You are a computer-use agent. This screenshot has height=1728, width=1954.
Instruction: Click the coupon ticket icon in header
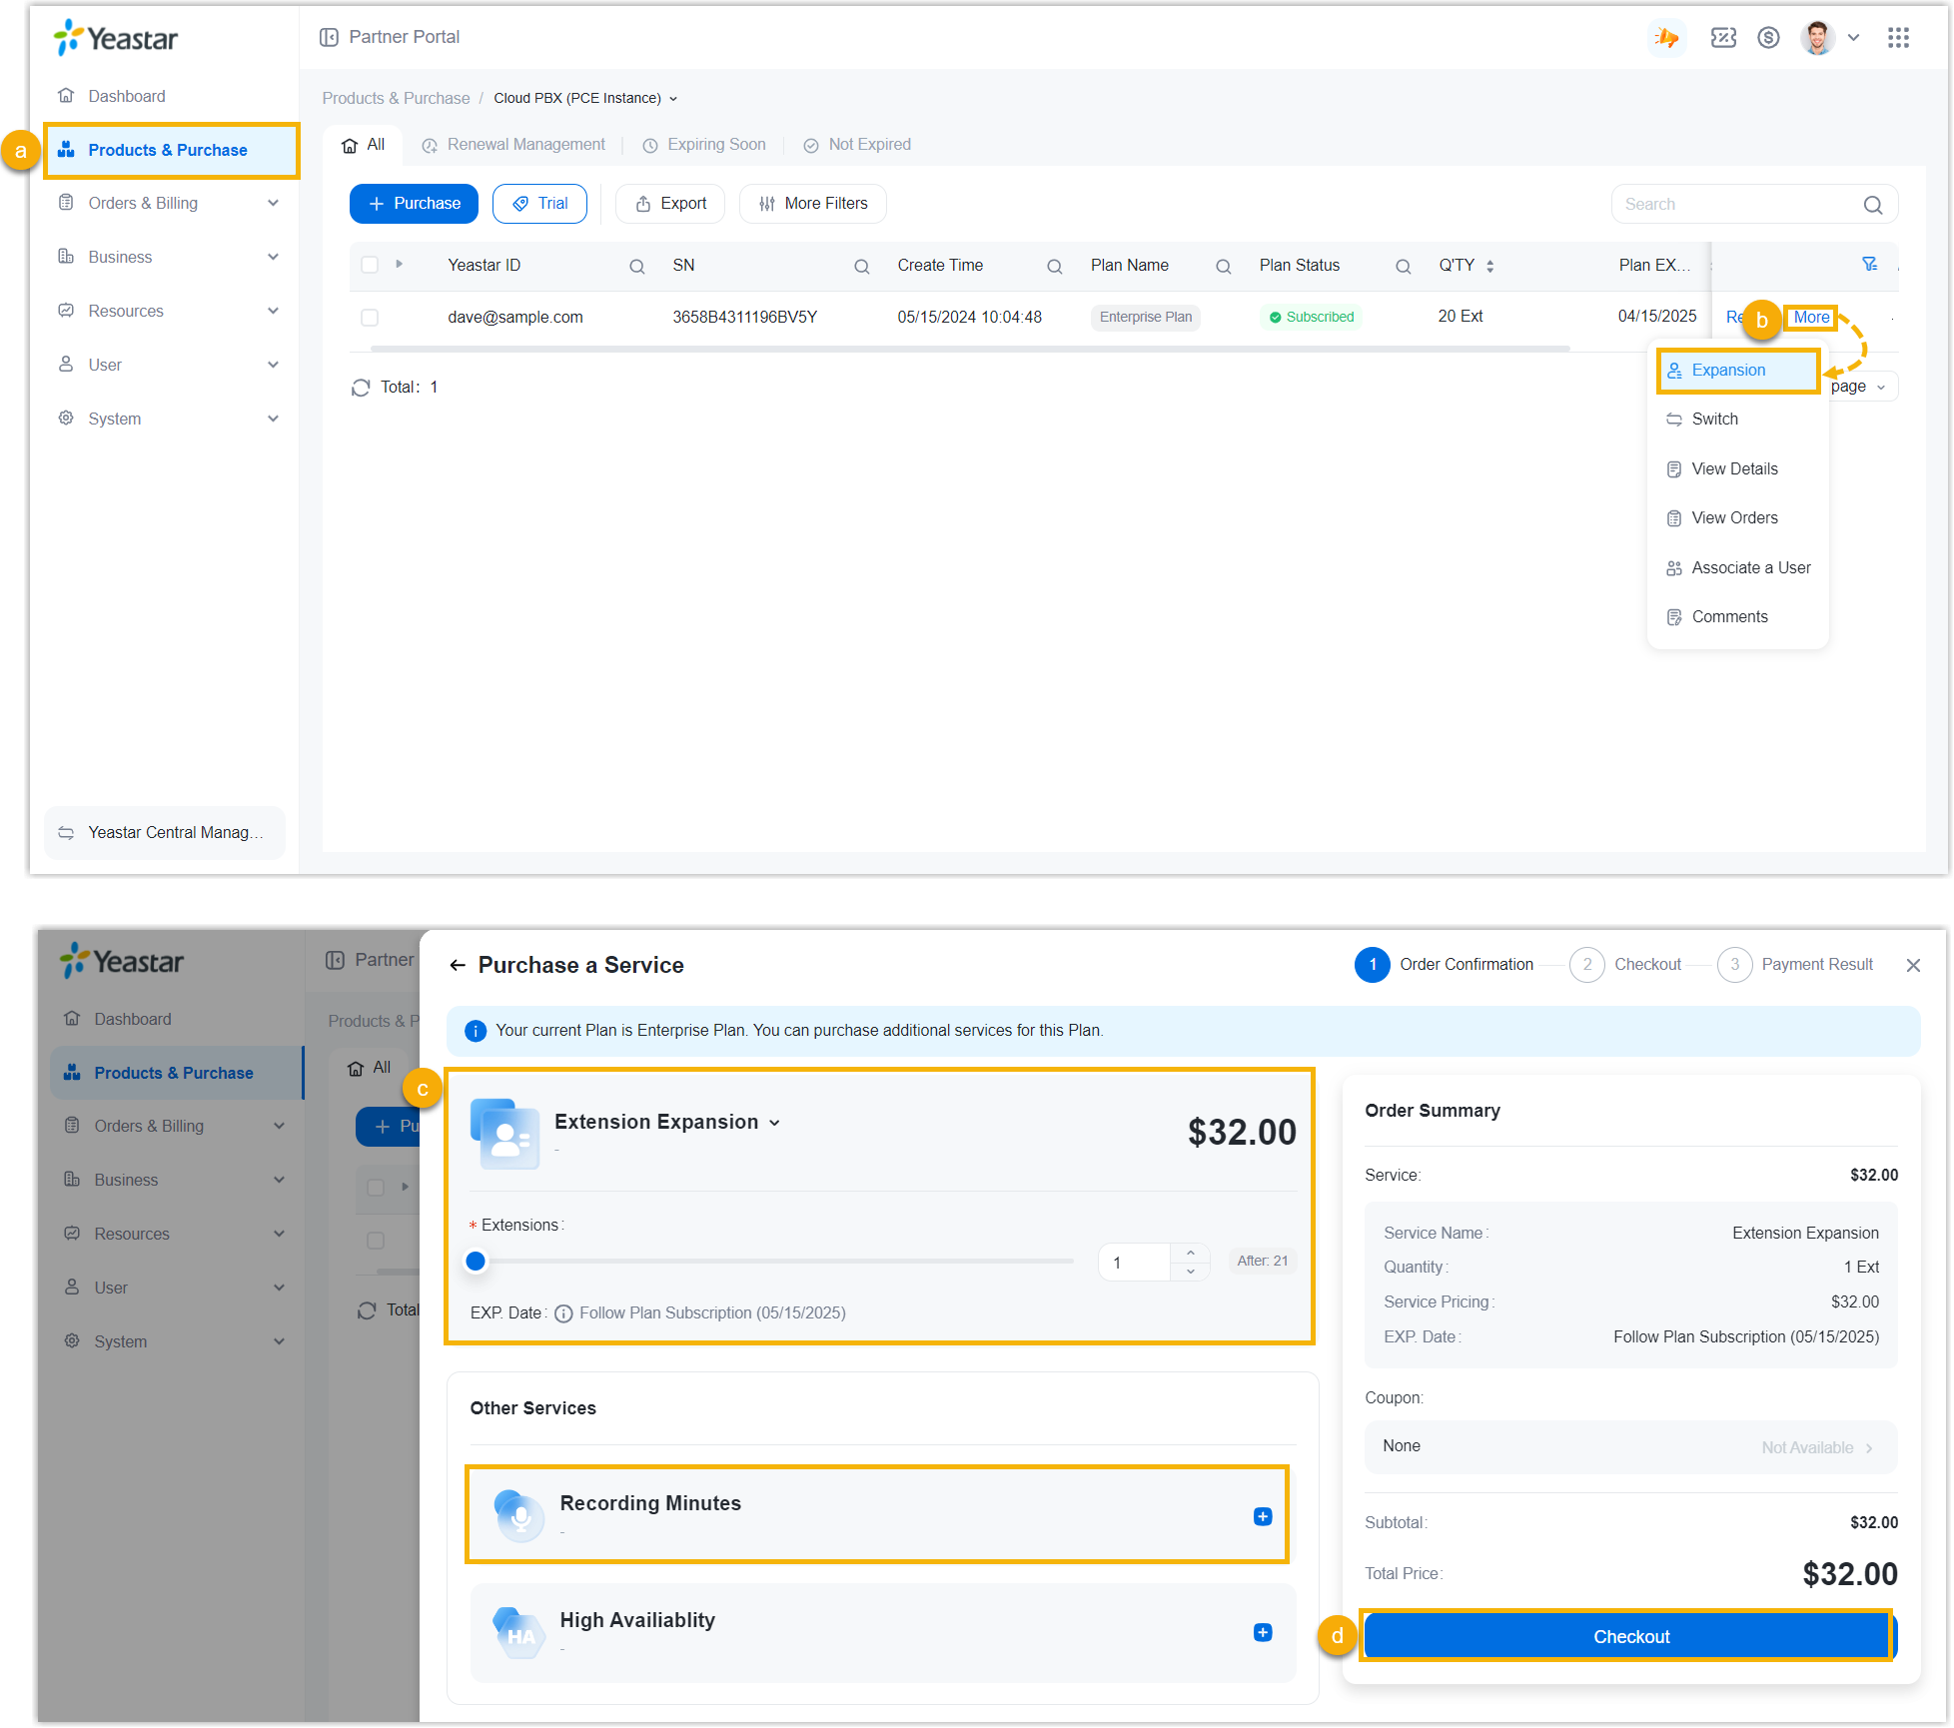click(x=1723, y=38)
